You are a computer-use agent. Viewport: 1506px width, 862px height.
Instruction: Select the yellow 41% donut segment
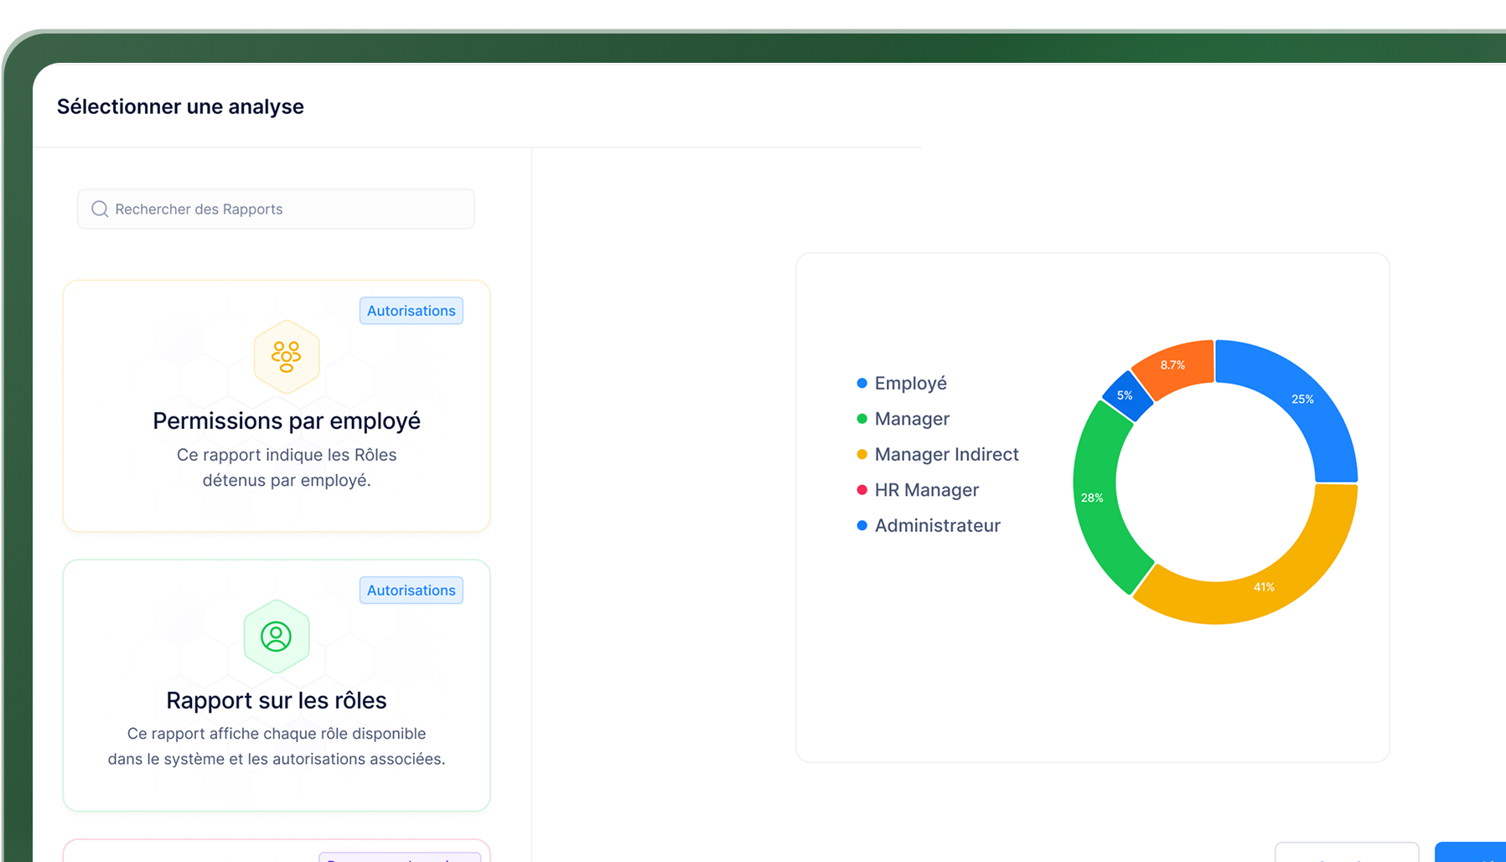pyautogui.click(x=1264, y=586)
